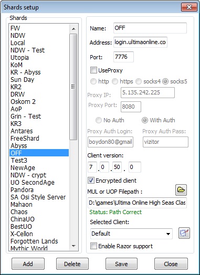Click the shards list scrollbar thumb
Screen dimensions: 200x275
coord(73,87)
